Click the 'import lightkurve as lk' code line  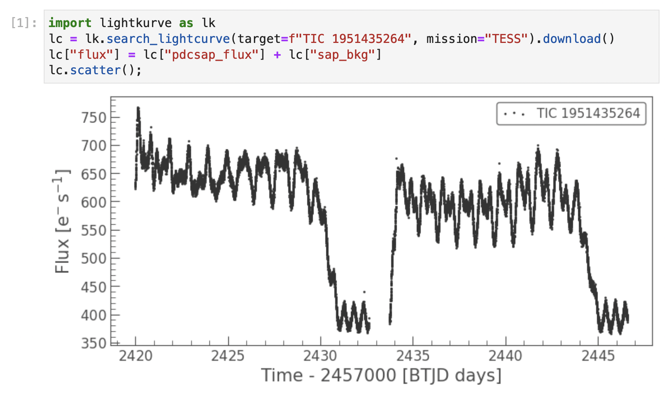[132, 23]
